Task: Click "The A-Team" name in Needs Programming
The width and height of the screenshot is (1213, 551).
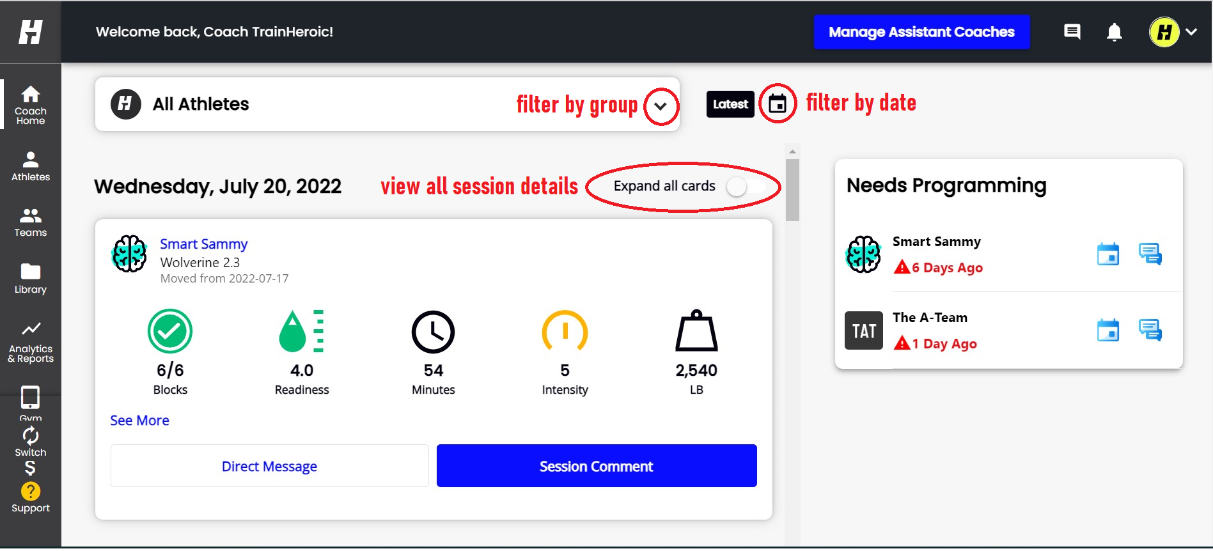Action: (x=930, y=318)
